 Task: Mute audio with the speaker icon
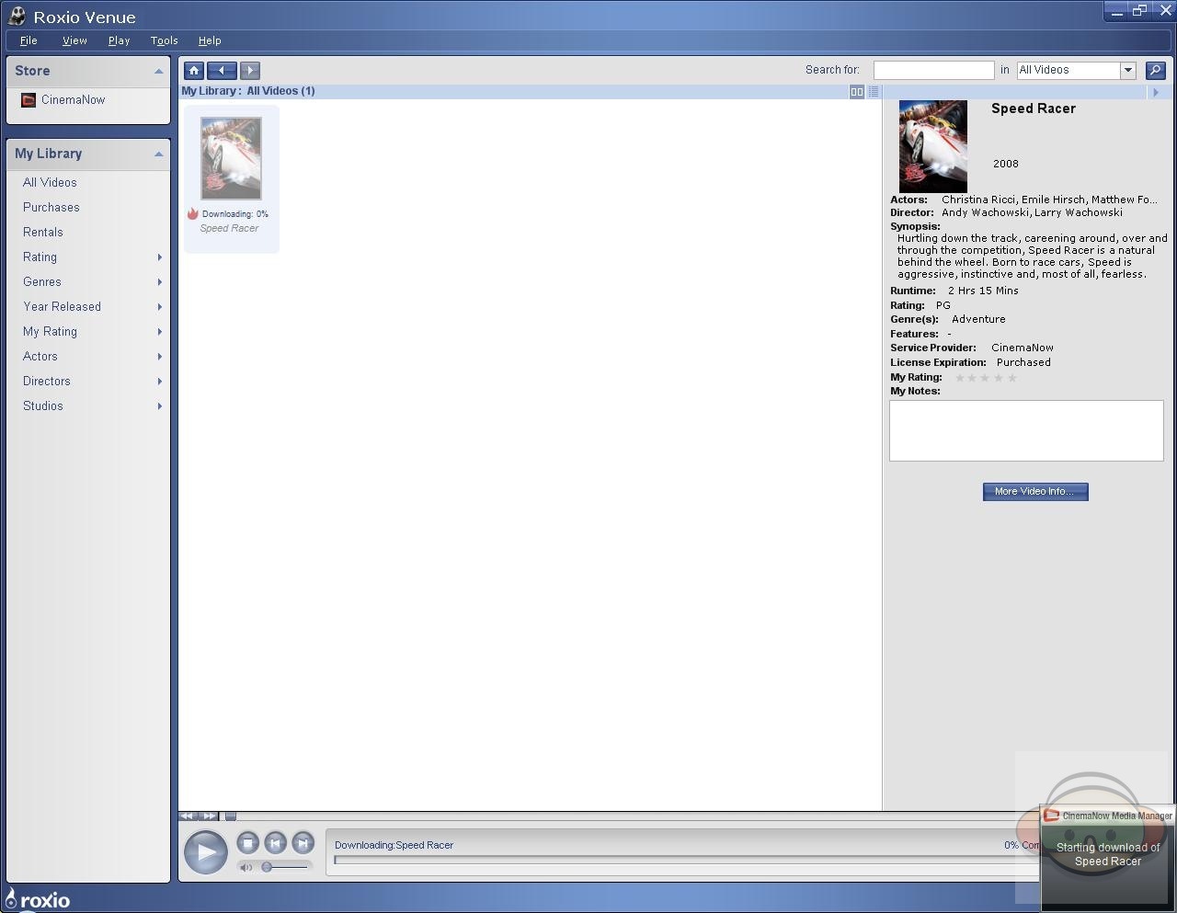246,867
